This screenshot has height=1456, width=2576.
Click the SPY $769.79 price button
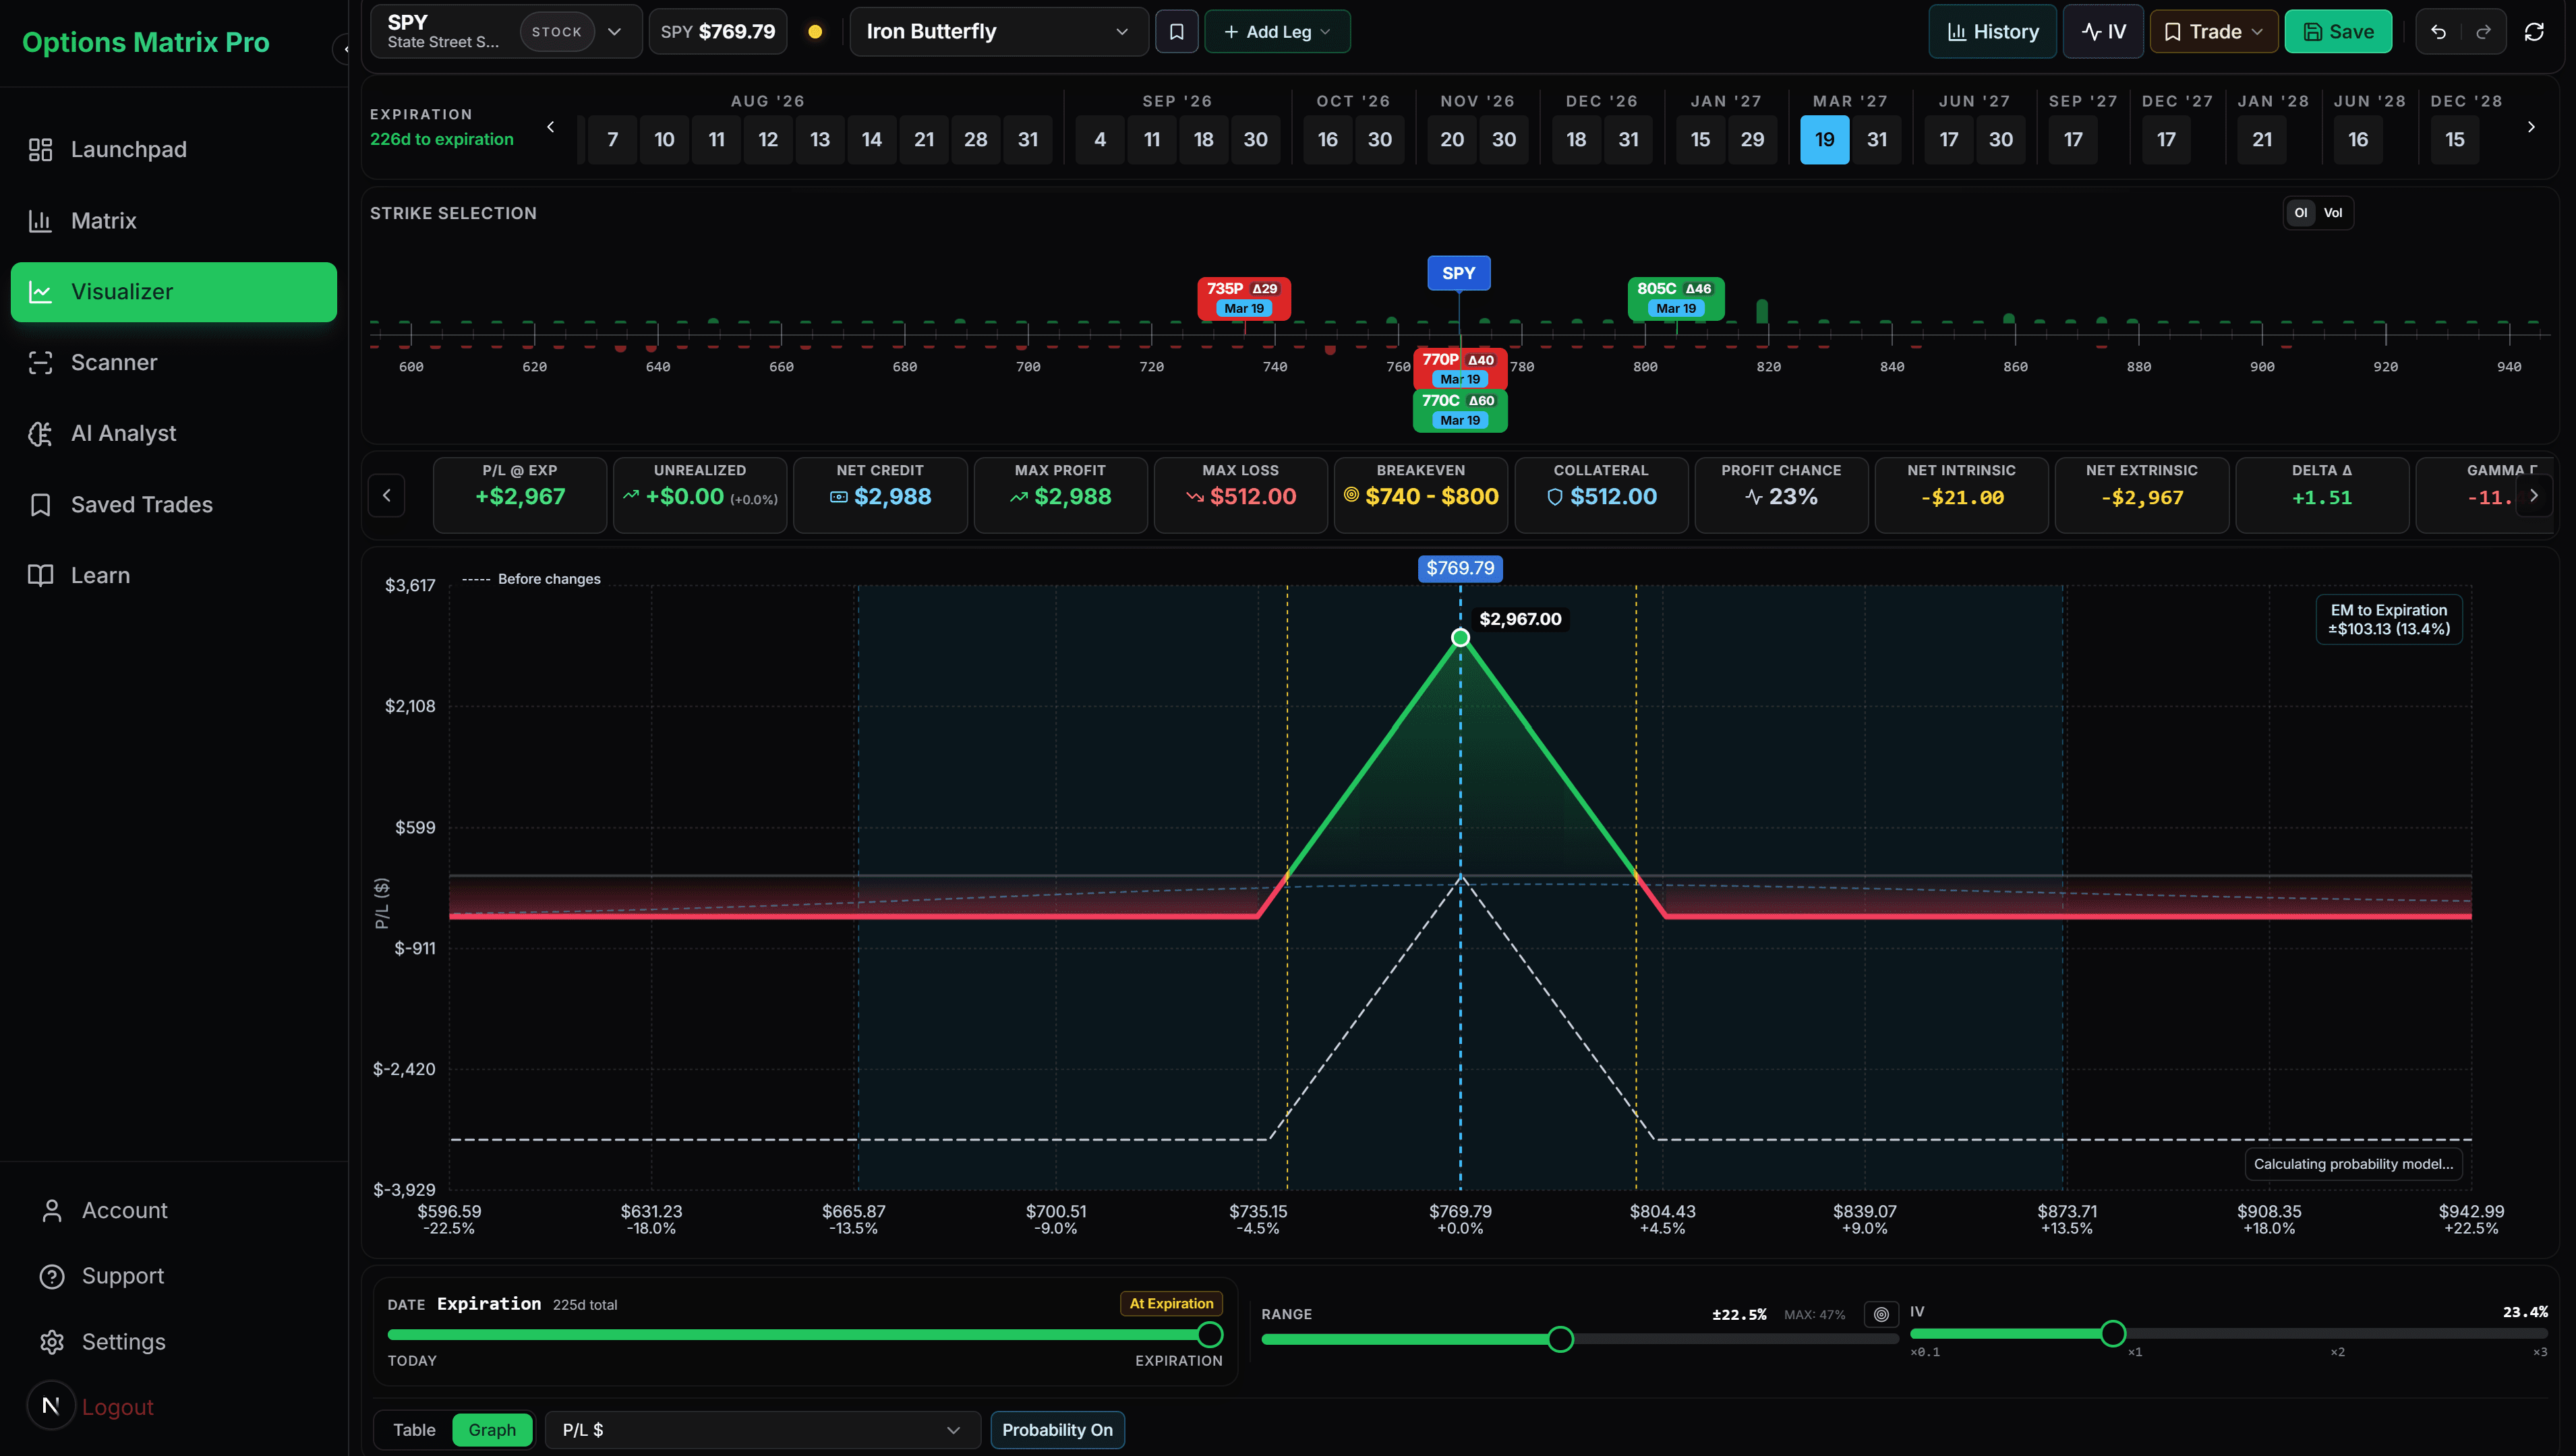coord(718,32)
